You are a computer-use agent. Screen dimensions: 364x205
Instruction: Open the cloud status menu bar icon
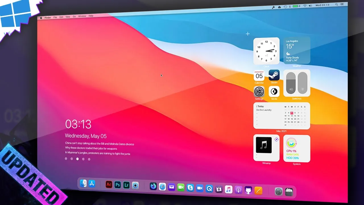tap(279, 7)
